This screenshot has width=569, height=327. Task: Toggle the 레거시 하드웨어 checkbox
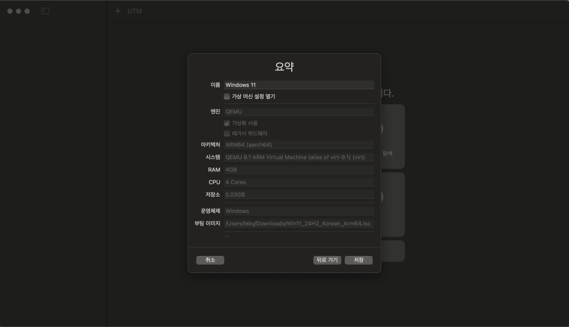point(227,133)
